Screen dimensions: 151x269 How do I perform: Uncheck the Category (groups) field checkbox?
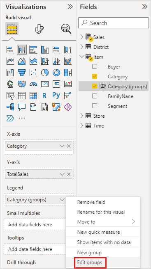pyautogui.click(x=95, y=86)
